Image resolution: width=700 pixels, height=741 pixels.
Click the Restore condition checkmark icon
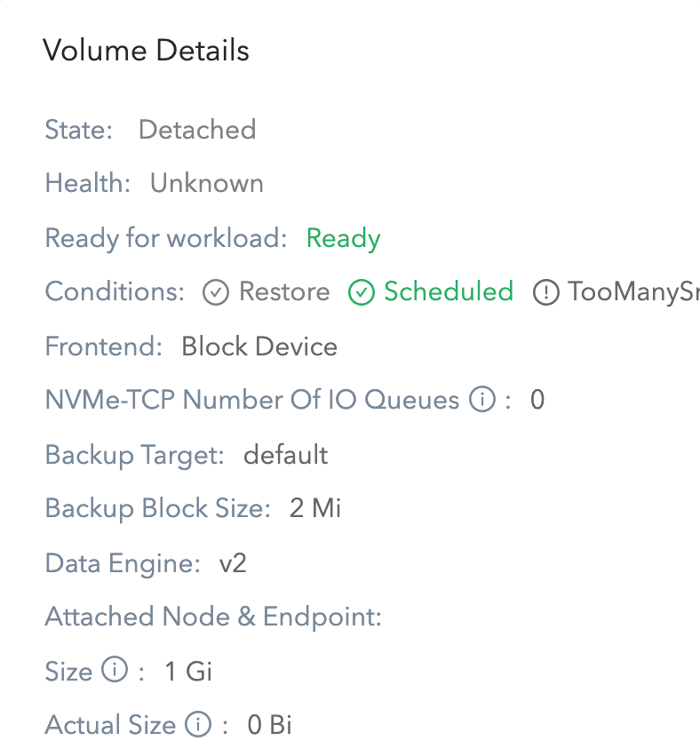click(x=216, y=292)
